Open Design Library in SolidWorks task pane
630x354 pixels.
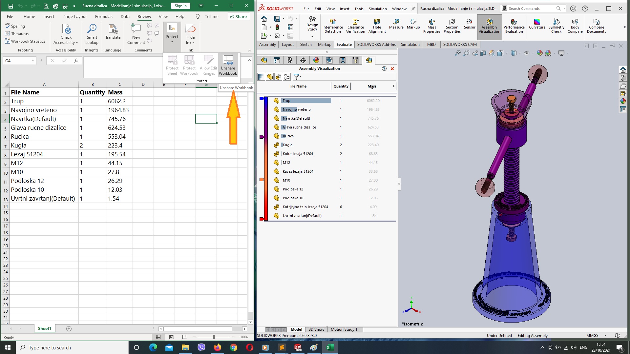click(x=623, y=78)
